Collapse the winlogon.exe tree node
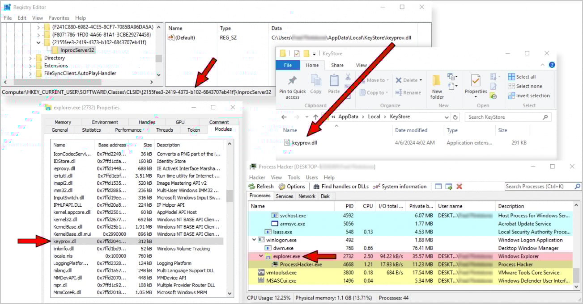 [x=254, y=240]
